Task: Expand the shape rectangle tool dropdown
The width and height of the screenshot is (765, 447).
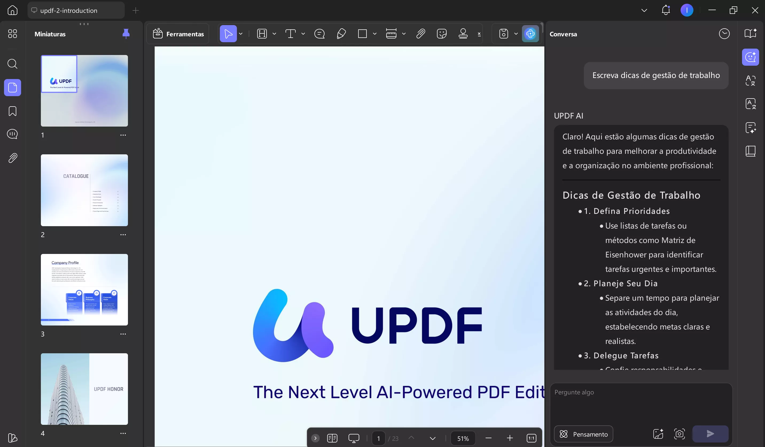Action: (x=374, y=34)
